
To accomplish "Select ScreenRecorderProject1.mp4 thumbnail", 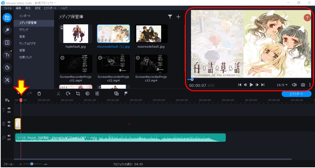I will tap(76, 64).
